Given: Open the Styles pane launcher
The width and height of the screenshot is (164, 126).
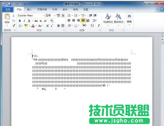Looking at the screenshot, I should tap(123, 30).
